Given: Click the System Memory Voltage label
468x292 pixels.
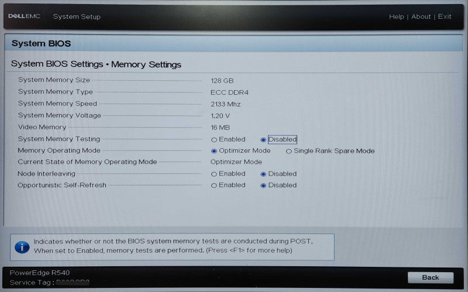Looking at the screenshot, I should (x=60, y=115).
